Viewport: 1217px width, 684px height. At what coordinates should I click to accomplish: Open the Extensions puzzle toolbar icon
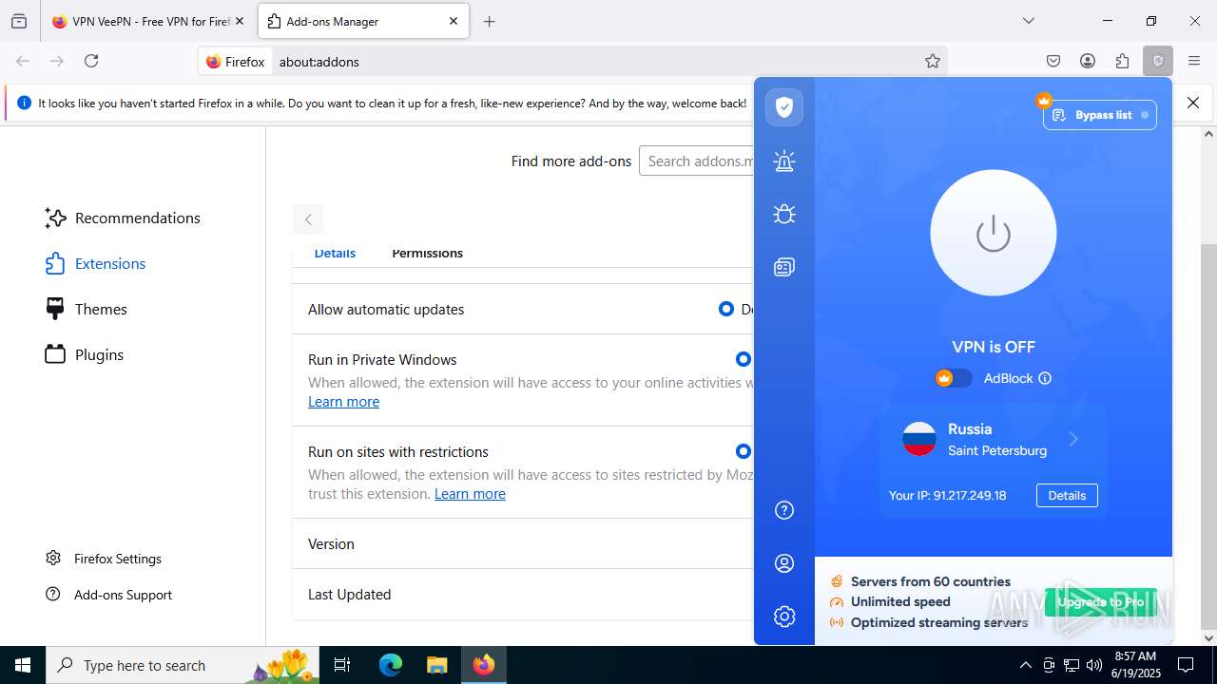point(1123,62)
